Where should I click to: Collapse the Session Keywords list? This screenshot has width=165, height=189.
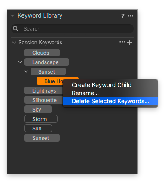point(14,43)
